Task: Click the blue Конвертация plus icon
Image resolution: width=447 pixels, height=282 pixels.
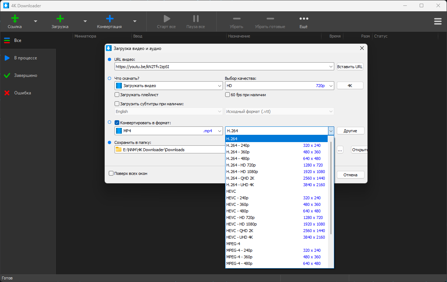Action: pos(109,19)
